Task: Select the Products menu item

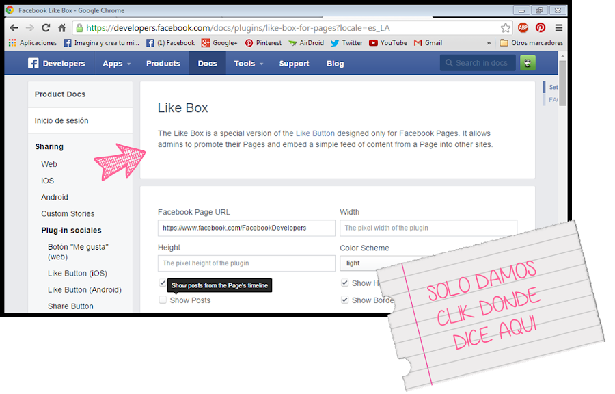Action: (163, 63)
